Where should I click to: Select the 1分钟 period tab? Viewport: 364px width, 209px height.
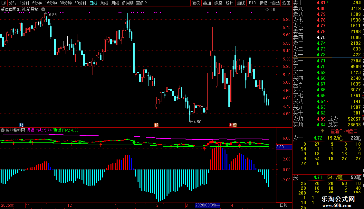pos(24,3)
